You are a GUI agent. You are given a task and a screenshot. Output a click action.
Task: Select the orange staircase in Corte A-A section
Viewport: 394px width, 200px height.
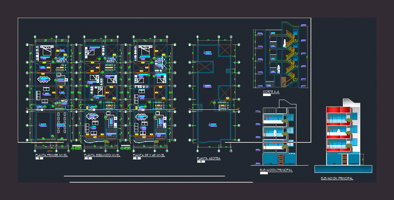[x=291, y=54]
